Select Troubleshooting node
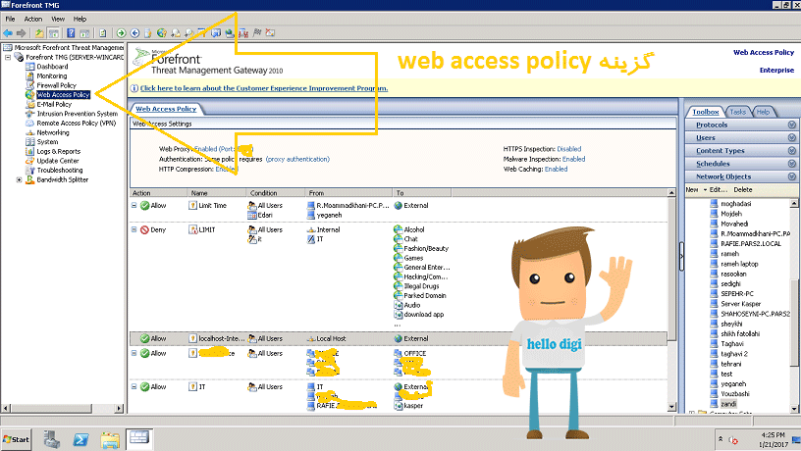The height and width of the screenshot is (451, 801). [59, 171]
